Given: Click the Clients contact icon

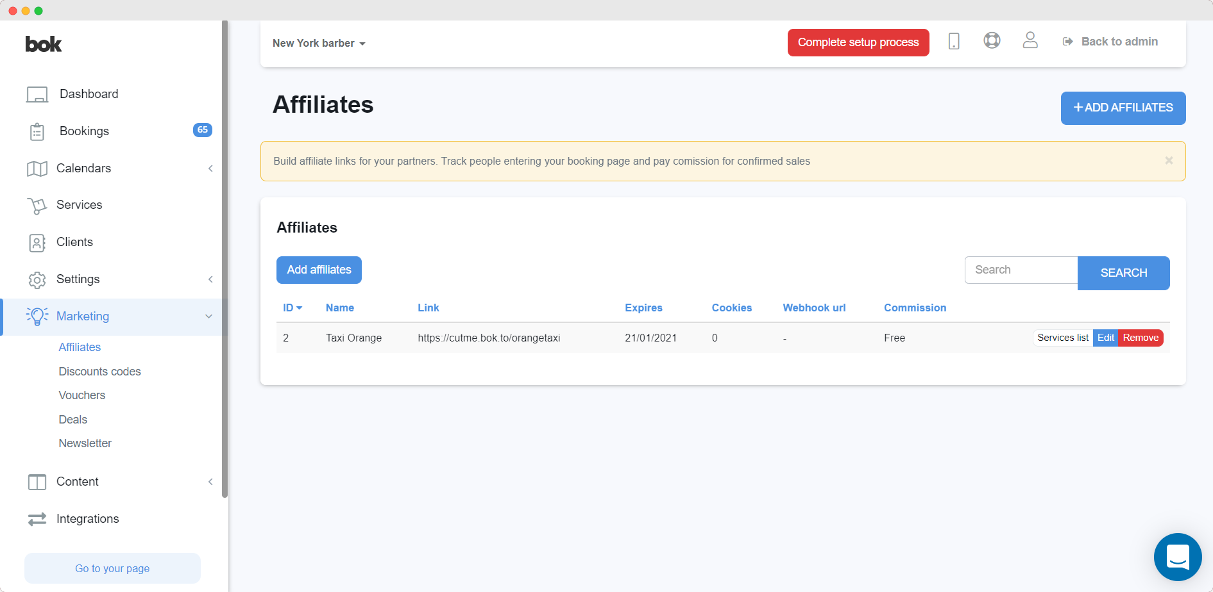Looking at the screenshot, I should pos(37,243).
